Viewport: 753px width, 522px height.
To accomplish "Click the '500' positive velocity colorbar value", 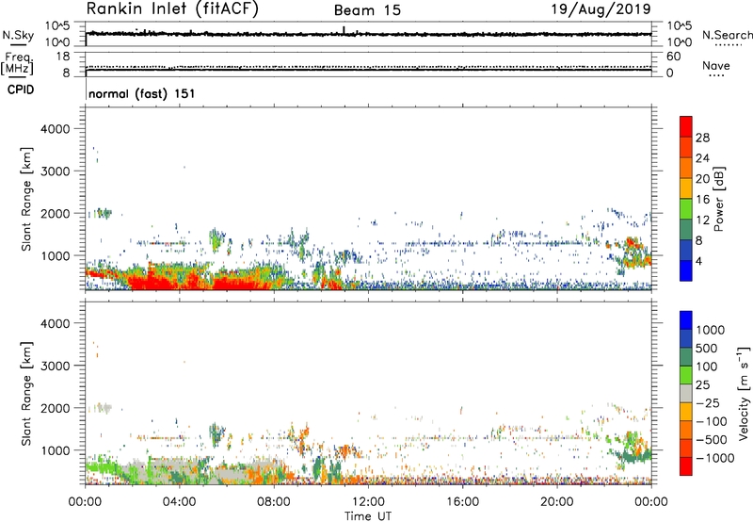I will click(x=706, y=348).
